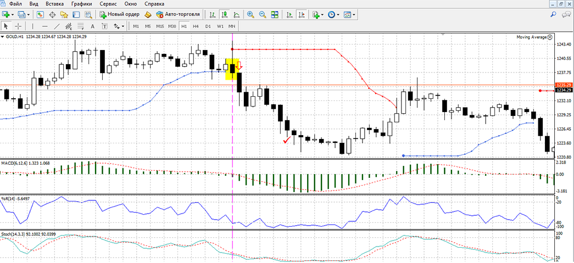Image resolution: width=574 pixels, height=263 pixels.
Task: Open the Графики menu
Action: [x=81, y=4]
